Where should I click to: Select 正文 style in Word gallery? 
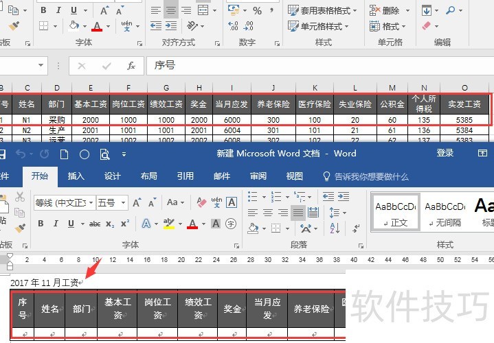pyautogui.click(x=396, y=213)
